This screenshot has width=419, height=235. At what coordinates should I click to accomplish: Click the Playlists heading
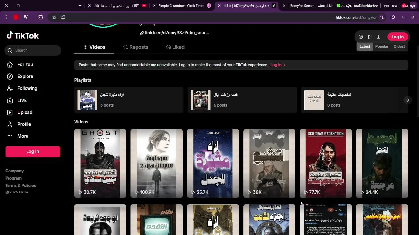83,80
